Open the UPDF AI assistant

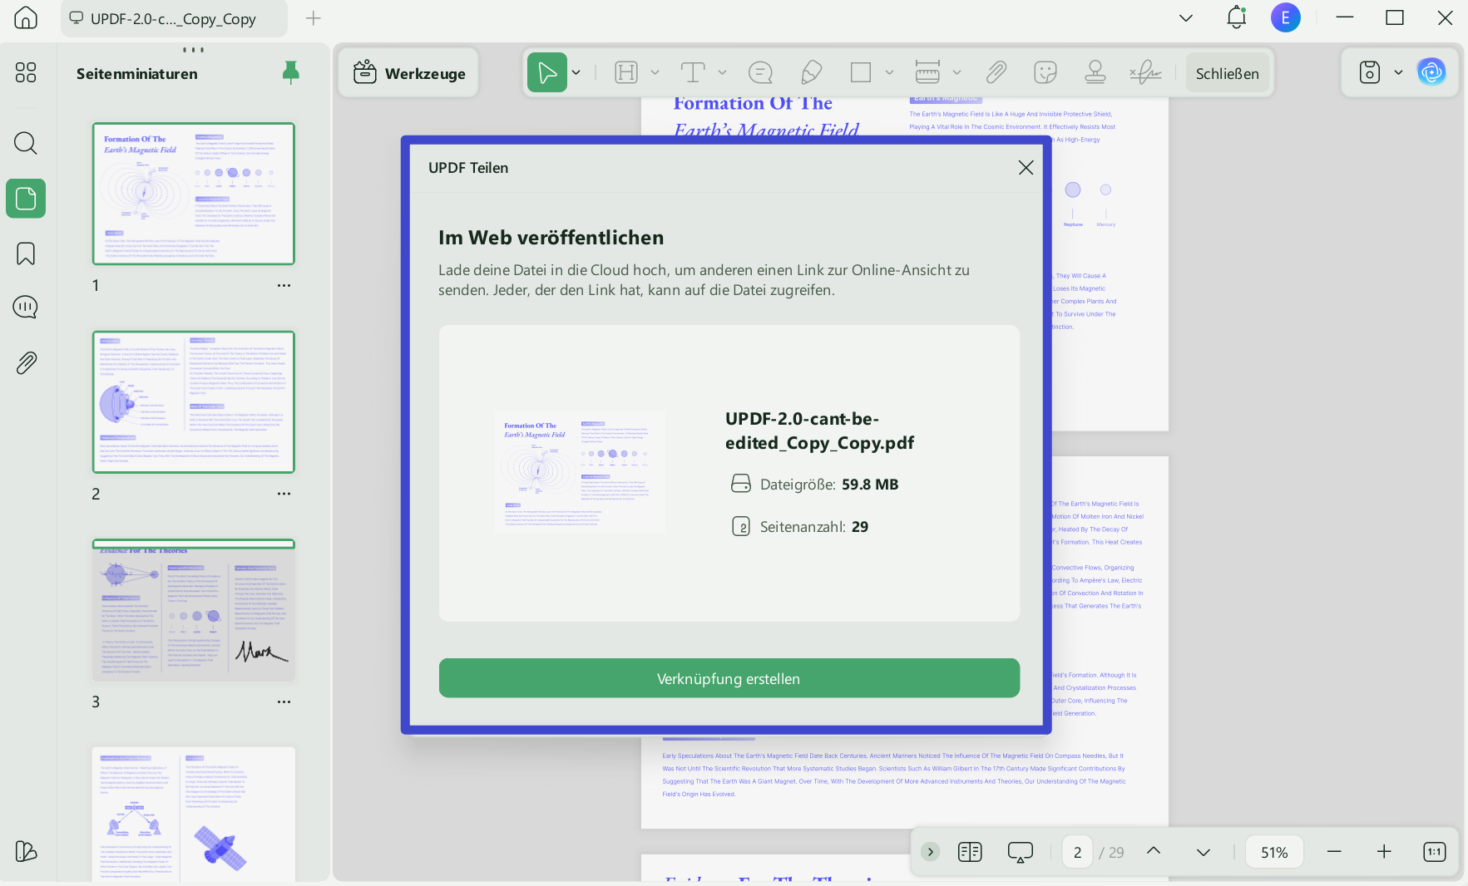[1431, 72]
